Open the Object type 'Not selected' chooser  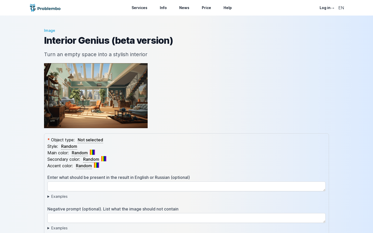pos(90,140)
